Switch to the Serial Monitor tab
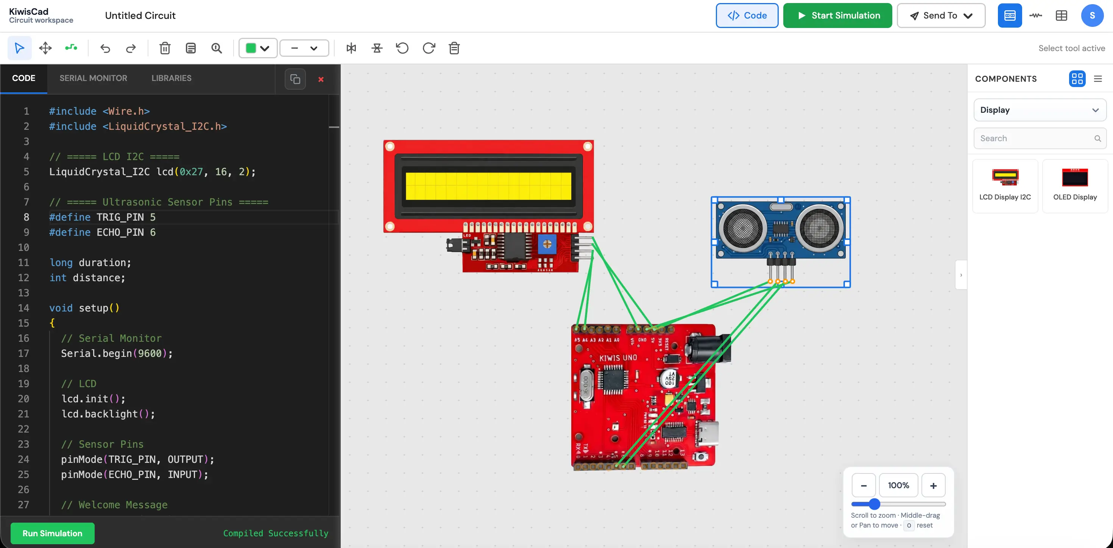This screenshot has height=548, width=1113. 94,78
